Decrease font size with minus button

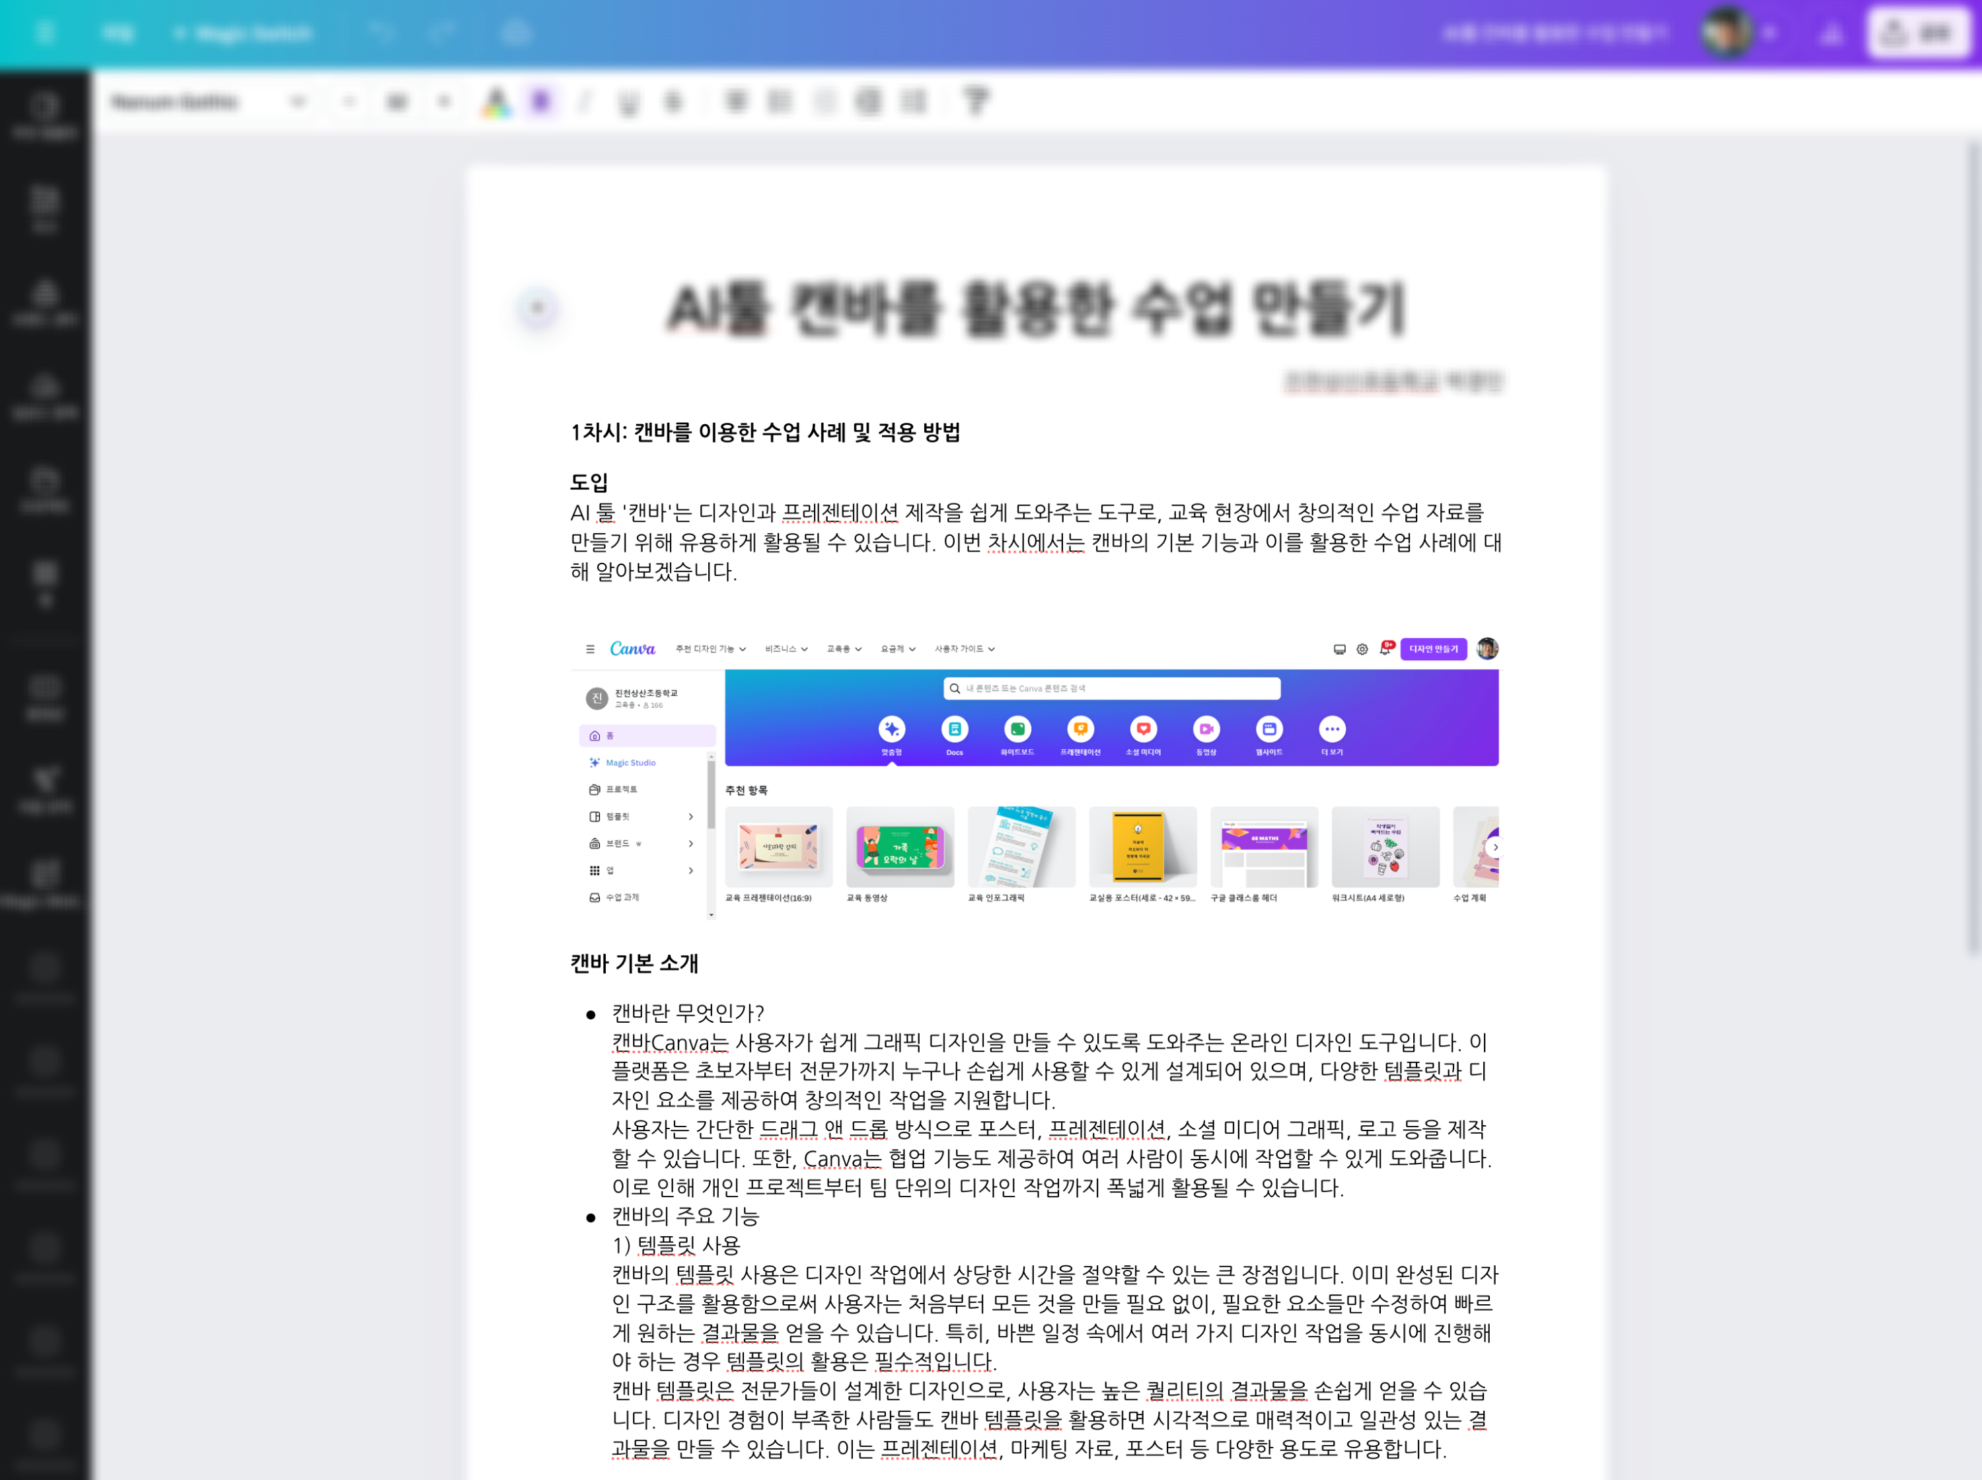(x=349, y=102)
